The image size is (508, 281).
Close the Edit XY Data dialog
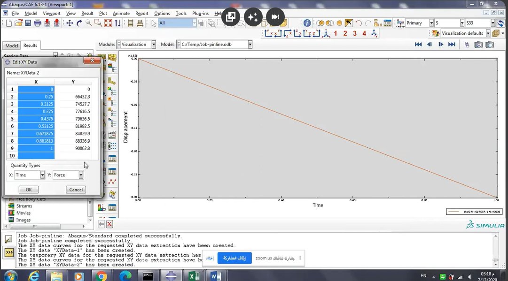92,61
